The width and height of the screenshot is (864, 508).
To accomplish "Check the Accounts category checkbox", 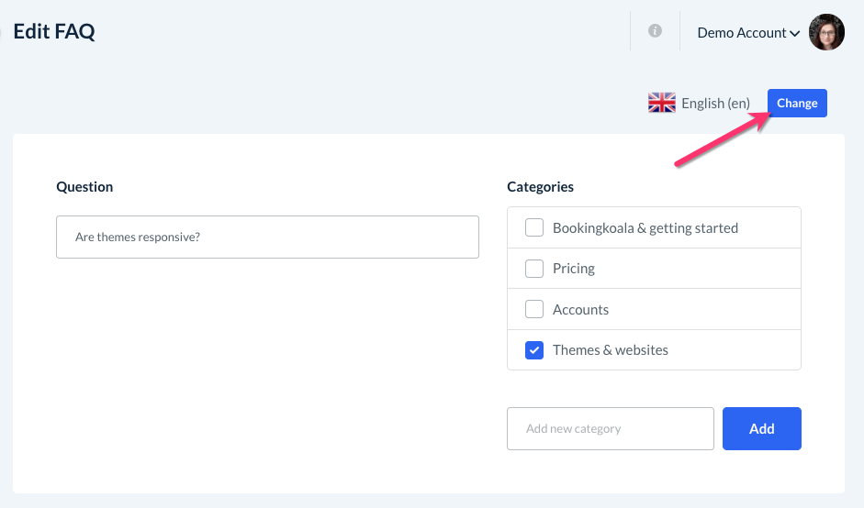I will [534, 309].
